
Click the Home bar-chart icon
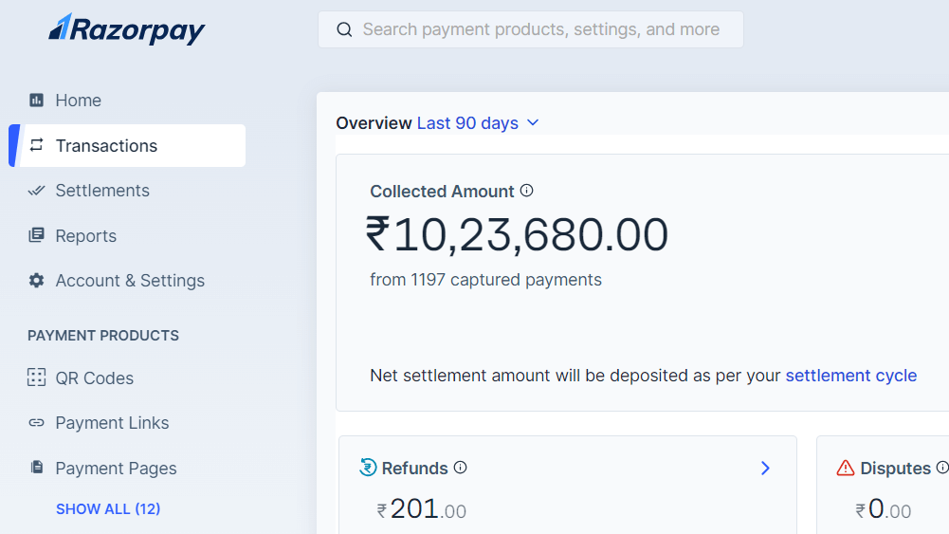pos(36,100)
